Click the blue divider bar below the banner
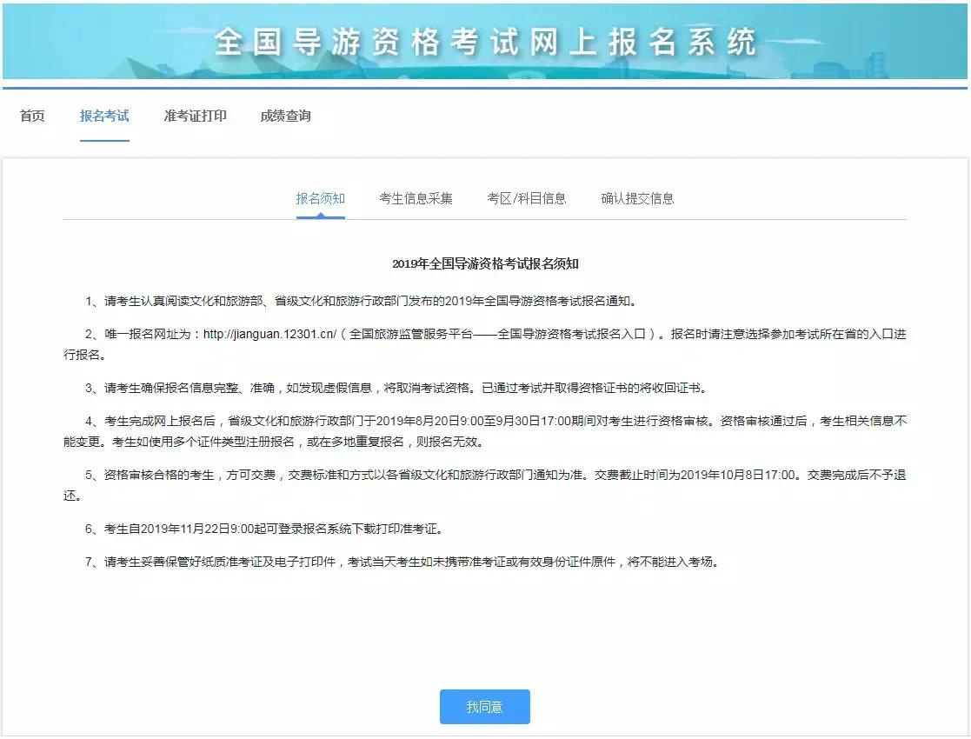Screen dimensions: 971x739 (x=485, y=86)
